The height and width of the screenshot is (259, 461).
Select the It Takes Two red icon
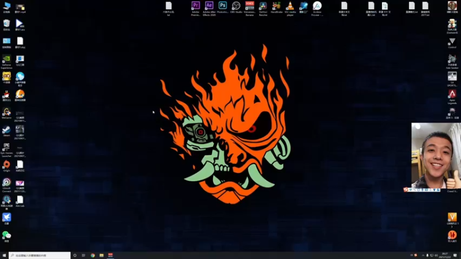point(452,237)
